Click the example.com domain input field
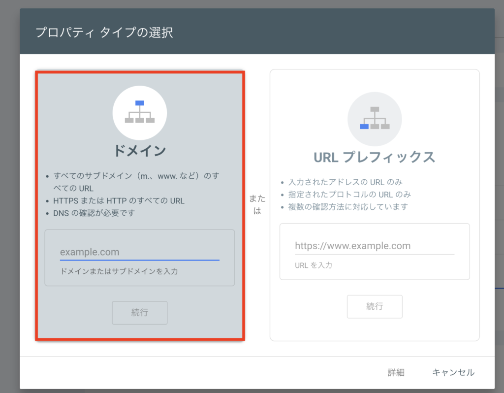The height and width of the screenshot is (393, 504). coord(139,252)
